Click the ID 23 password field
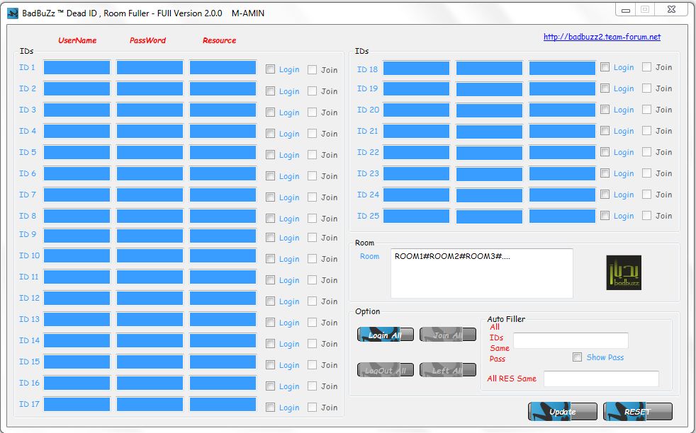This screenshot has height=433, width=696. coord(489,174)
